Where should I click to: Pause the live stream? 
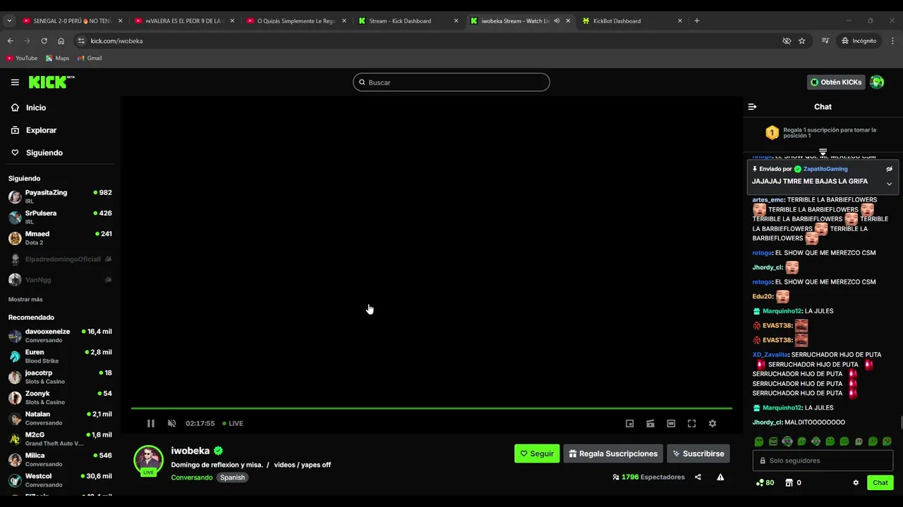pos(150,423)
